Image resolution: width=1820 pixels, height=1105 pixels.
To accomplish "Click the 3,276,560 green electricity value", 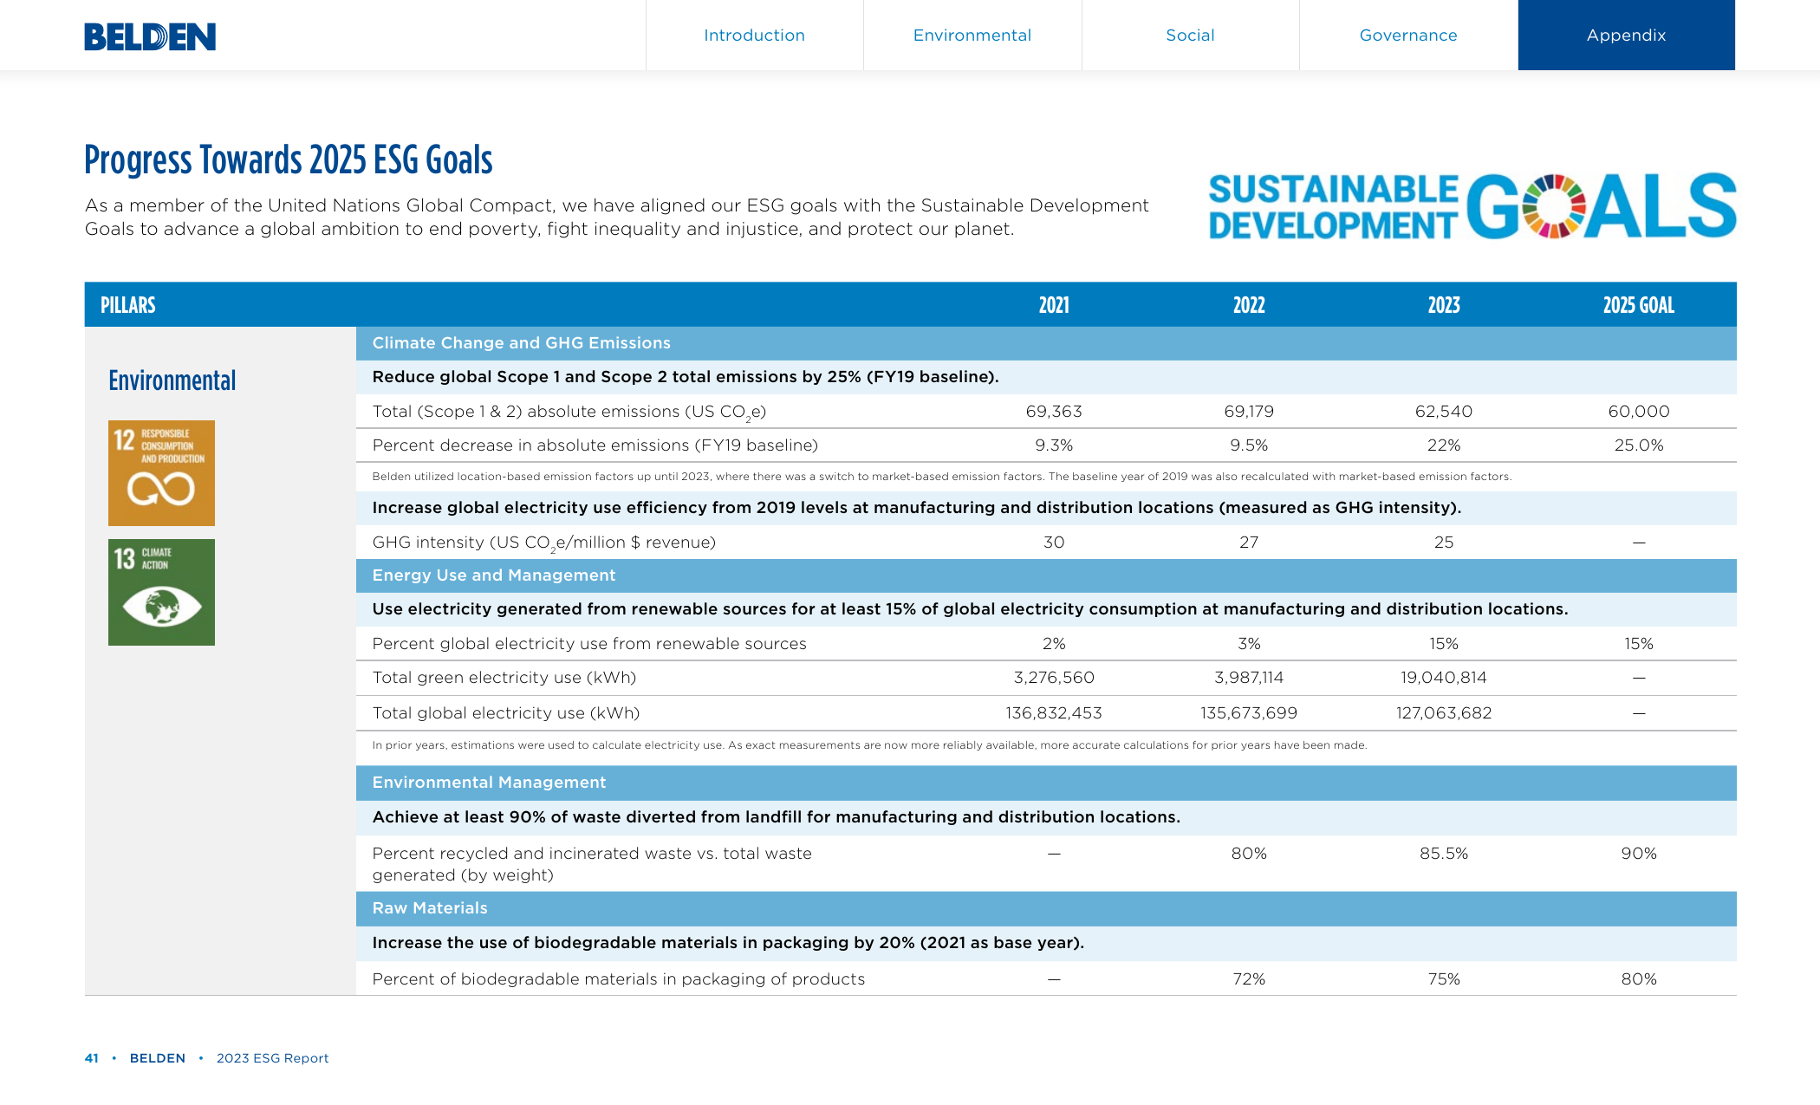I will [1054, 678].
